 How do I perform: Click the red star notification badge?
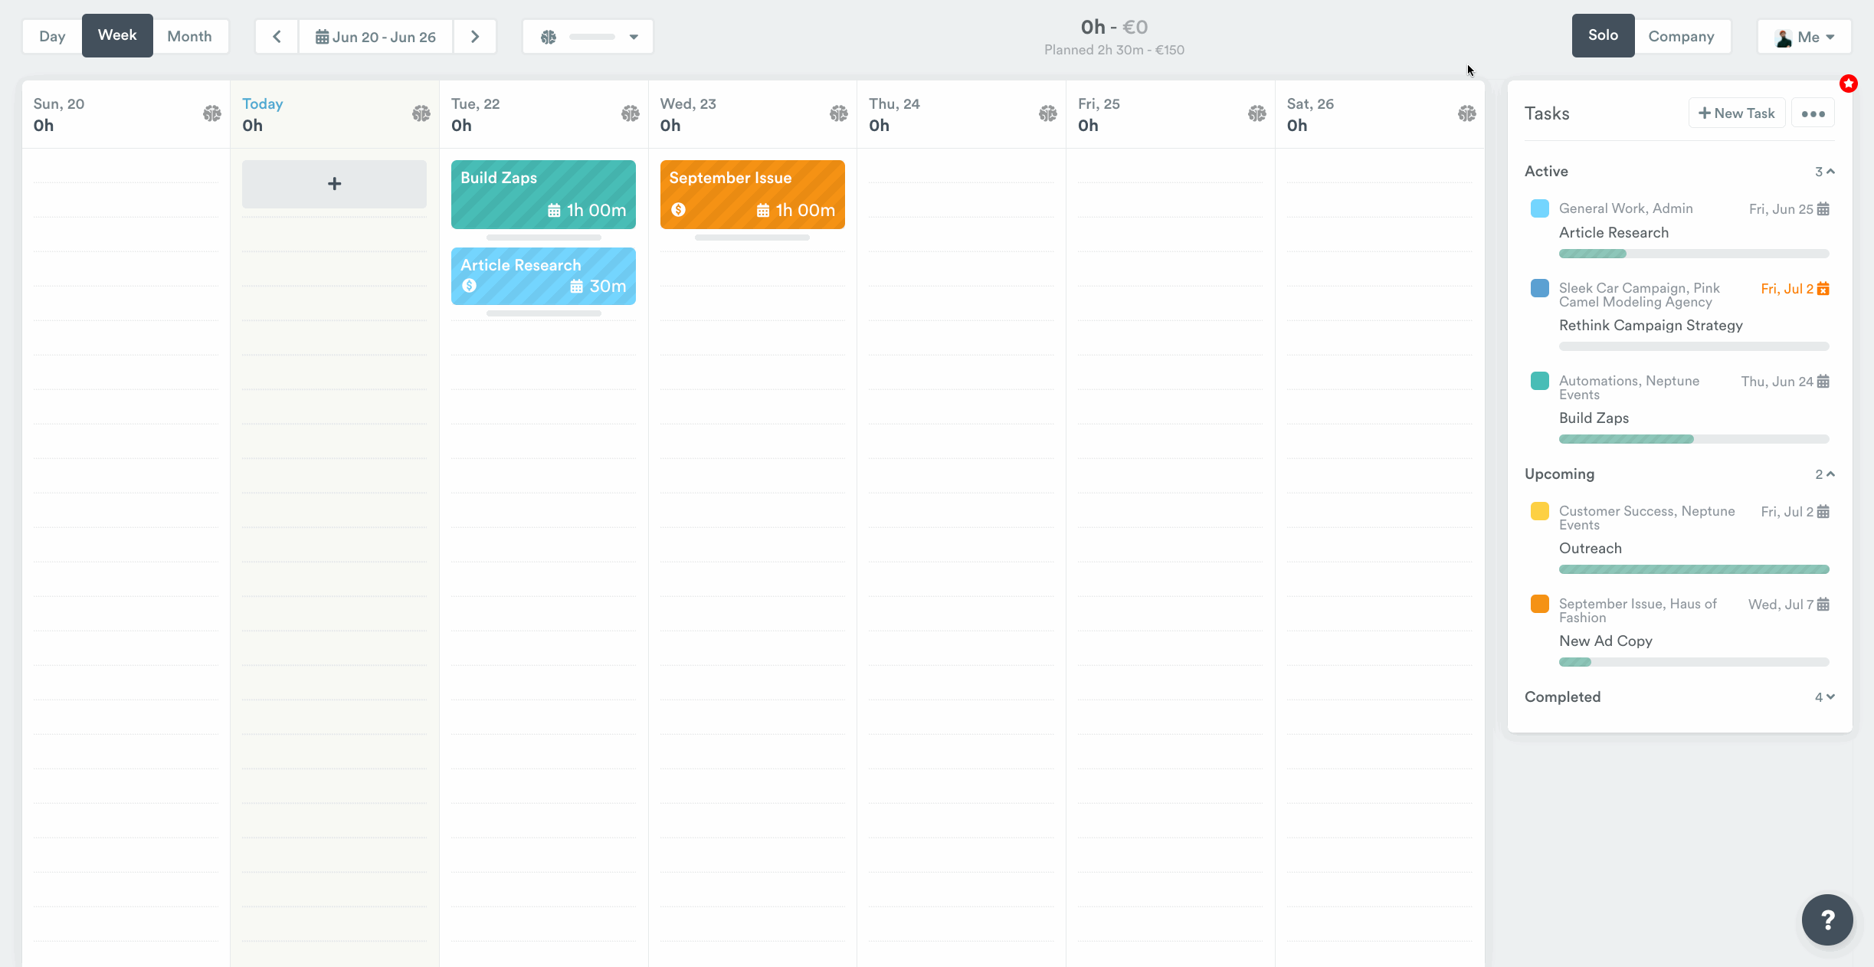tap(1849, 84)
